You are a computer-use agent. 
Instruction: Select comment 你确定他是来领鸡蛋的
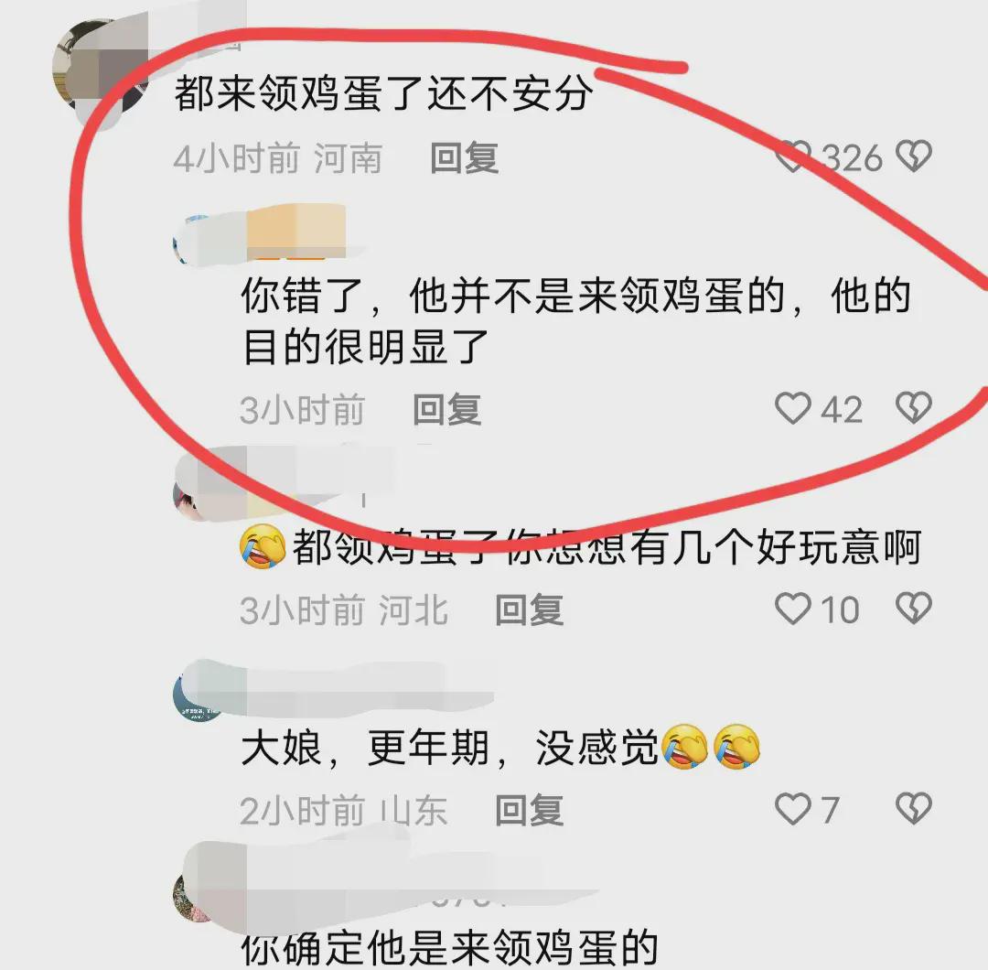450,947
